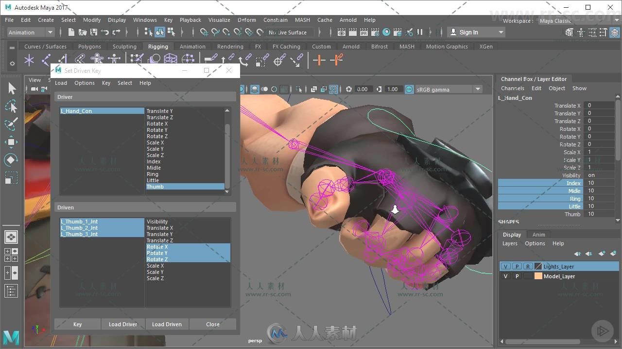Select the Paint Selection tool

[x=12, y=124]
